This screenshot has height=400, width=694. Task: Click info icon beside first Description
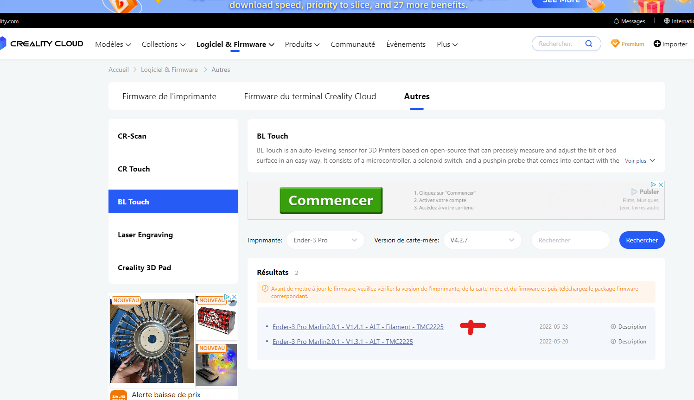[613, 327]
